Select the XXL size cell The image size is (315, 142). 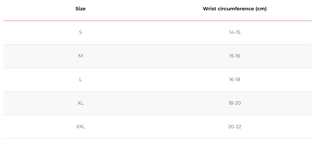point(80,127)
